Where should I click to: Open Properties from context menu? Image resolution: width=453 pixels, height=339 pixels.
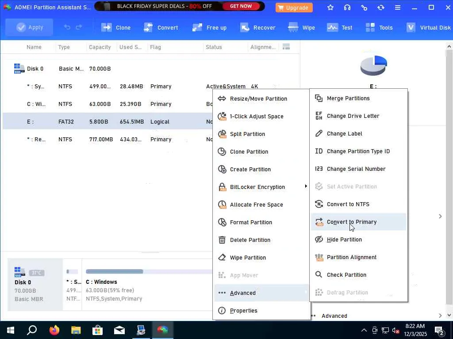[261, 310]
